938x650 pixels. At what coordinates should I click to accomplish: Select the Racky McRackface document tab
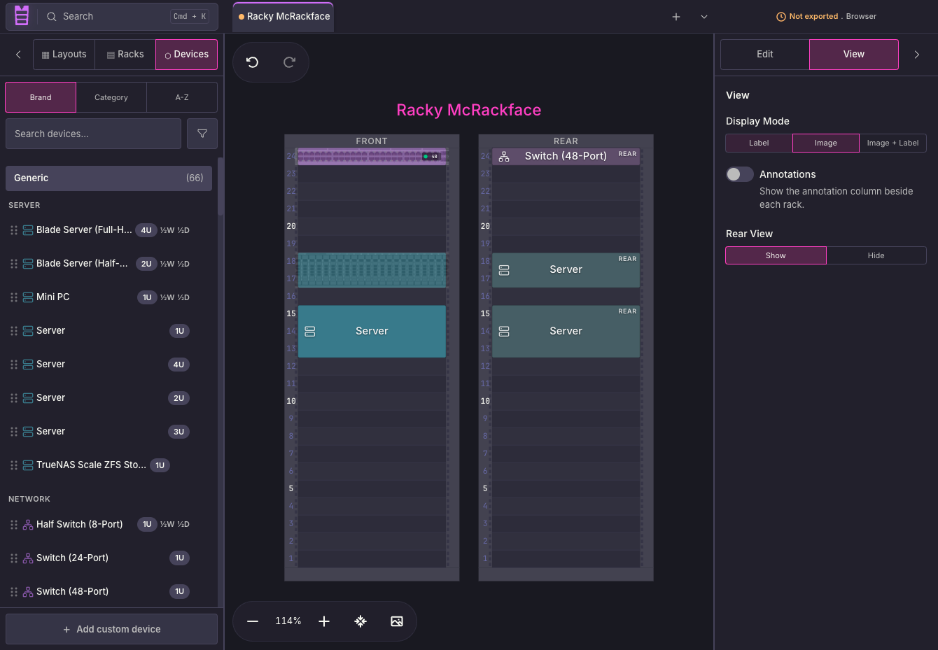coord(283,17)
